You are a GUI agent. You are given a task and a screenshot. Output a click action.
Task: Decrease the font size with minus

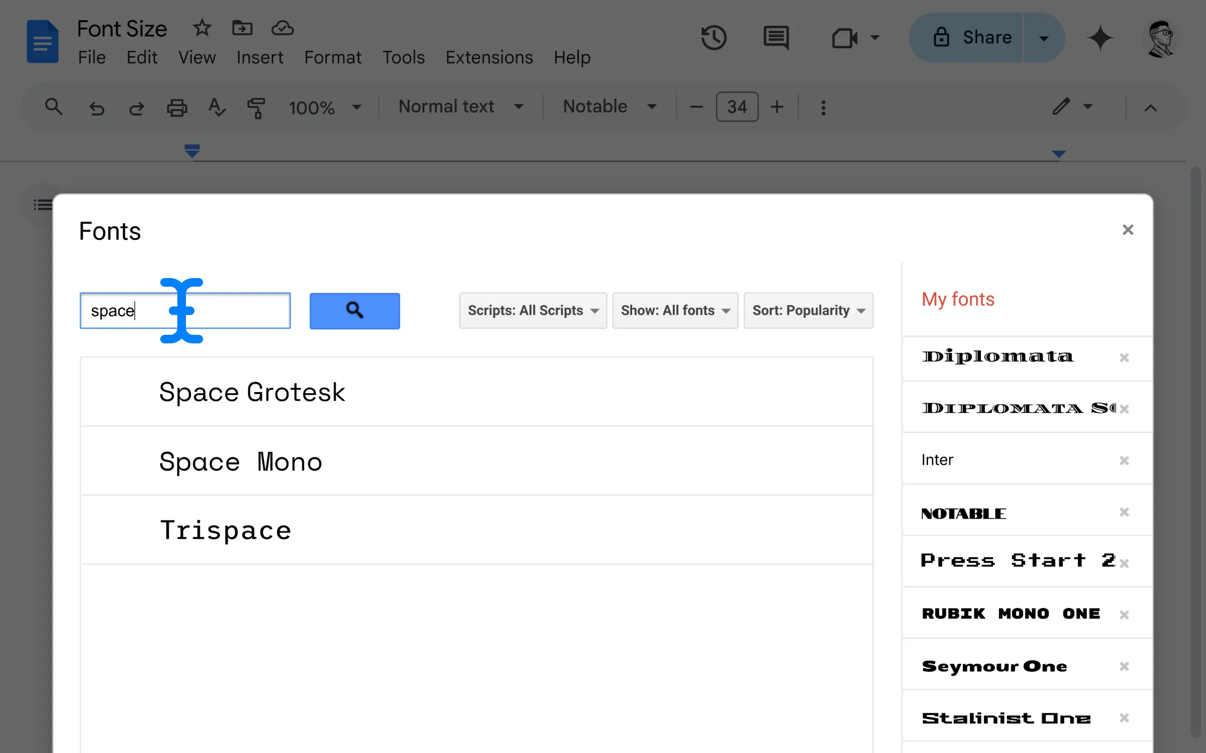click(x=696, y=107)
